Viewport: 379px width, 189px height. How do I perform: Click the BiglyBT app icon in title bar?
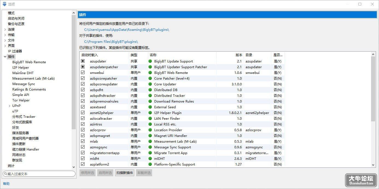pyautogui.click(x=4, y=4)
